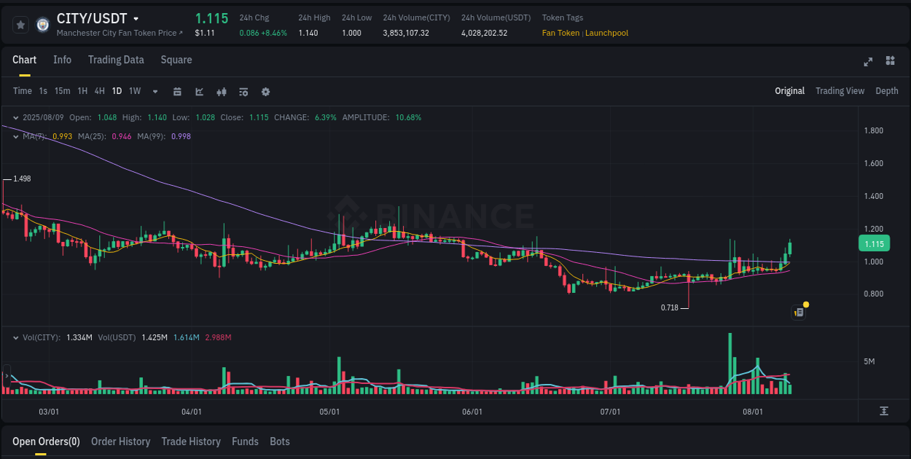The image size is (911, 459).
Task: Select the line chart type icon
Action: coord(198,91)
